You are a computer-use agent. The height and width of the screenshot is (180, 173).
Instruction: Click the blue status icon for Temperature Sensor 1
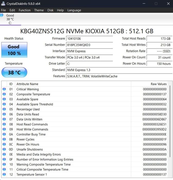point(4,174)
